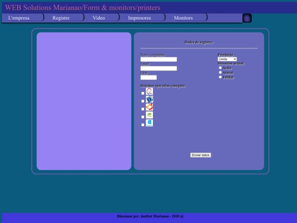
Task: Click the Fedora logo image
Action: coord(149,99)
